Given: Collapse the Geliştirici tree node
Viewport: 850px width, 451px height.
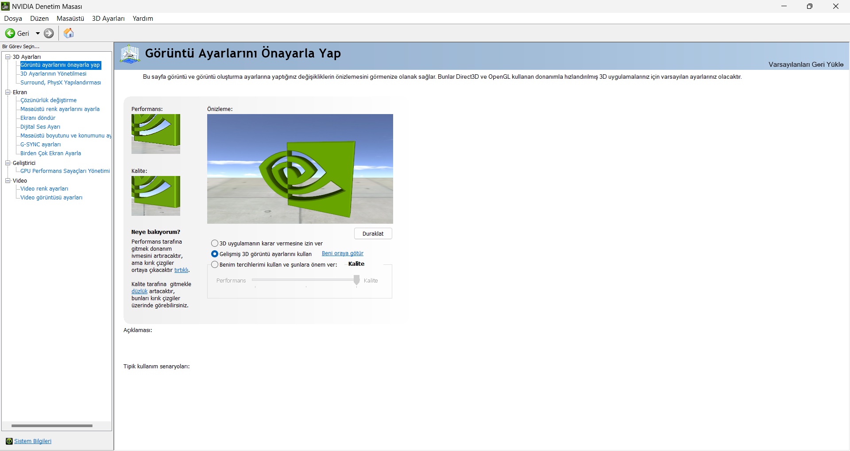Looking at the screenshot, I should point(8,163).
